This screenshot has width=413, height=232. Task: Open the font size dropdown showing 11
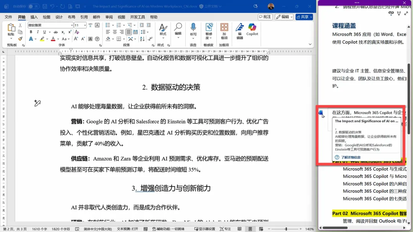click(85, 25)
